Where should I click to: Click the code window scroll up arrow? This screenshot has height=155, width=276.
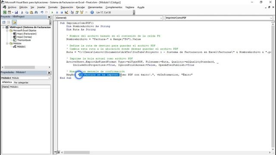(273, 24)
